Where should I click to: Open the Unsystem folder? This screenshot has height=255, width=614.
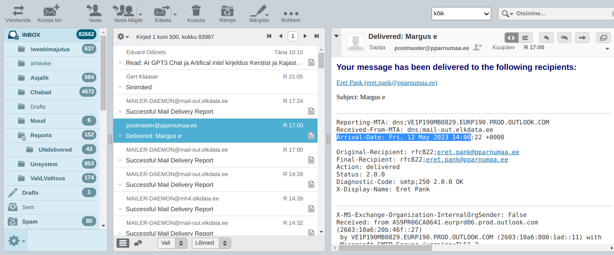pos(52,164)
